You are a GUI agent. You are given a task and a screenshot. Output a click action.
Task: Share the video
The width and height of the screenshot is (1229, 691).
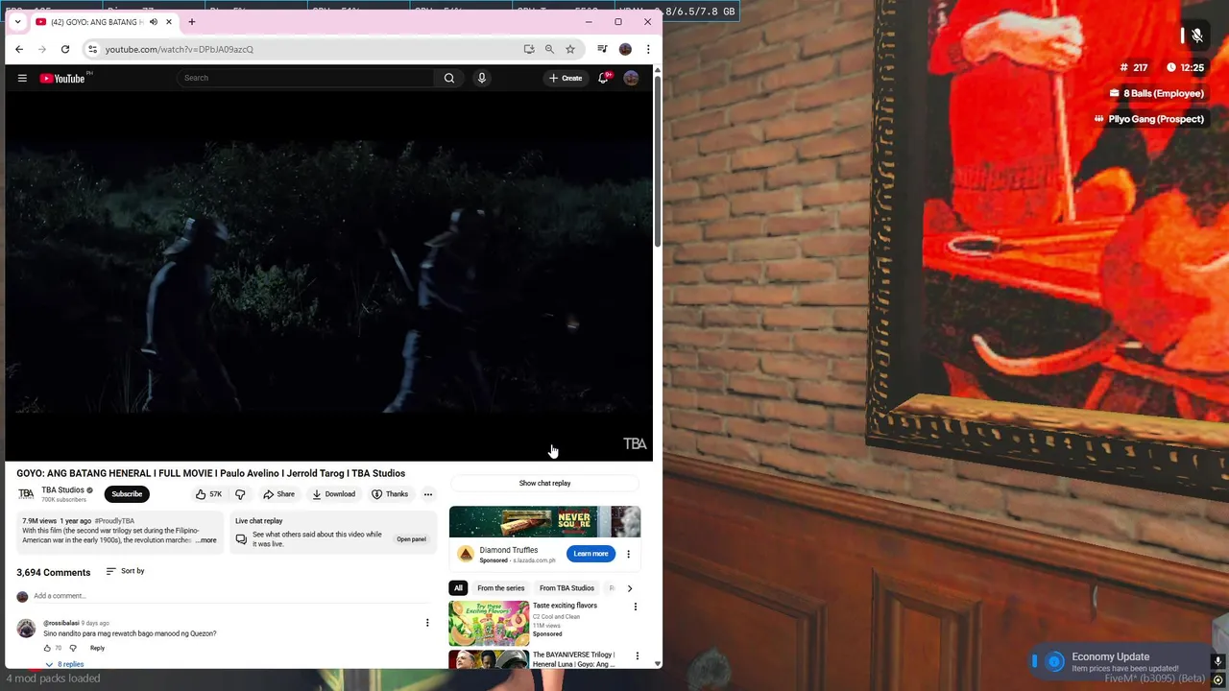279,494
